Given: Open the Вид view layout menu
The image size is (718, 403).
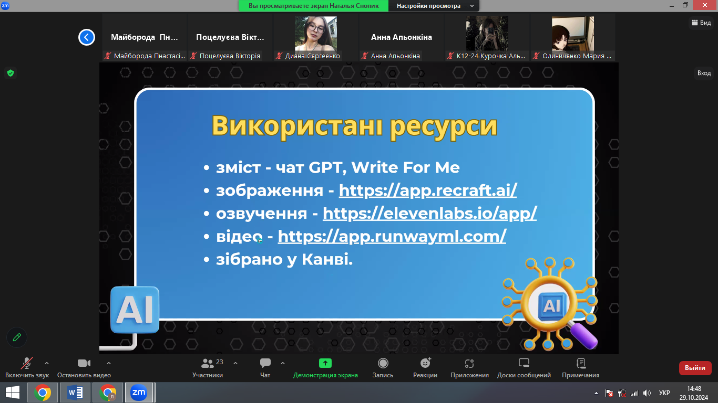Looking at the screenshot, I should 701,23.
